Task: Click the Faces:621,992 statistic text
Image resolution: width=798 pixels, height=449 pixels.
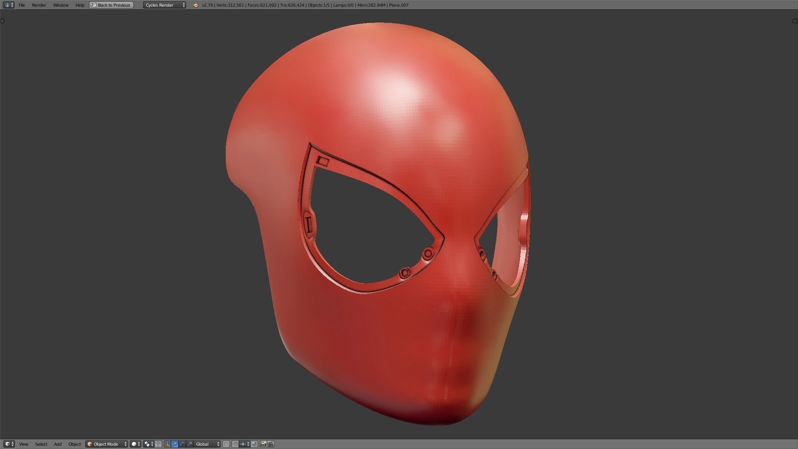Action: point(262,5)
